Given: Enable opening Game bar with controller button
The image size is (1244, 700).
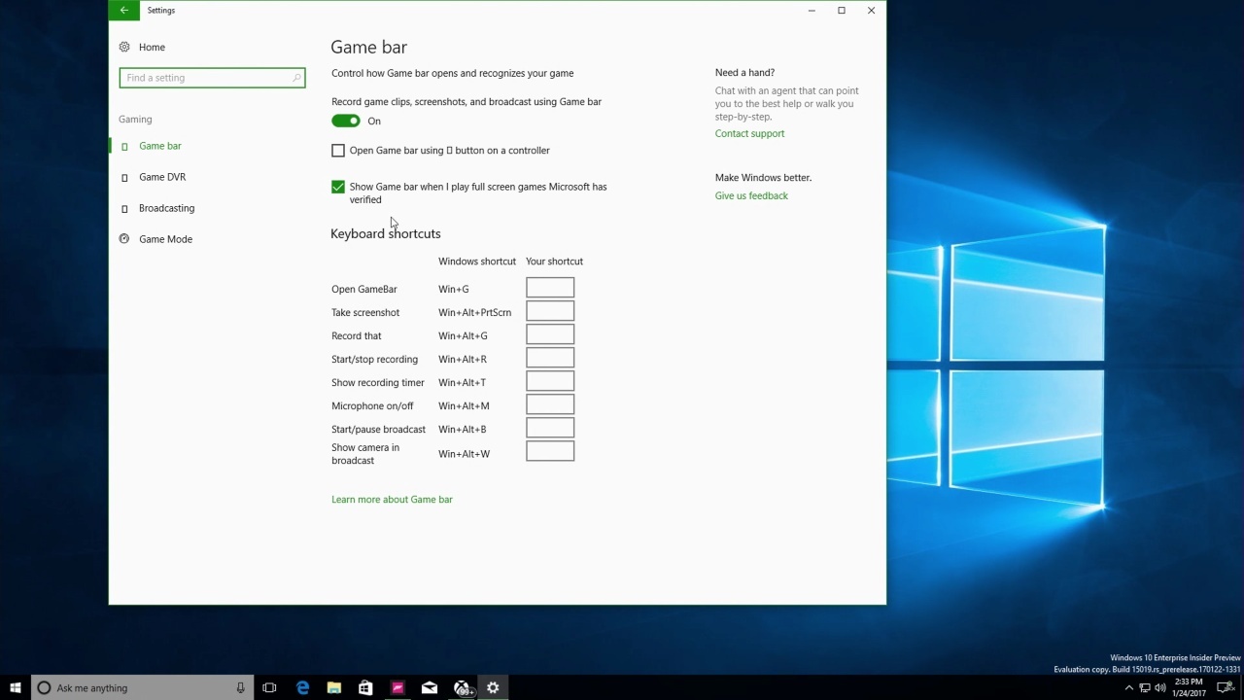Looking at the screenshot, I should pyautogui.click(x=337, y=150).
